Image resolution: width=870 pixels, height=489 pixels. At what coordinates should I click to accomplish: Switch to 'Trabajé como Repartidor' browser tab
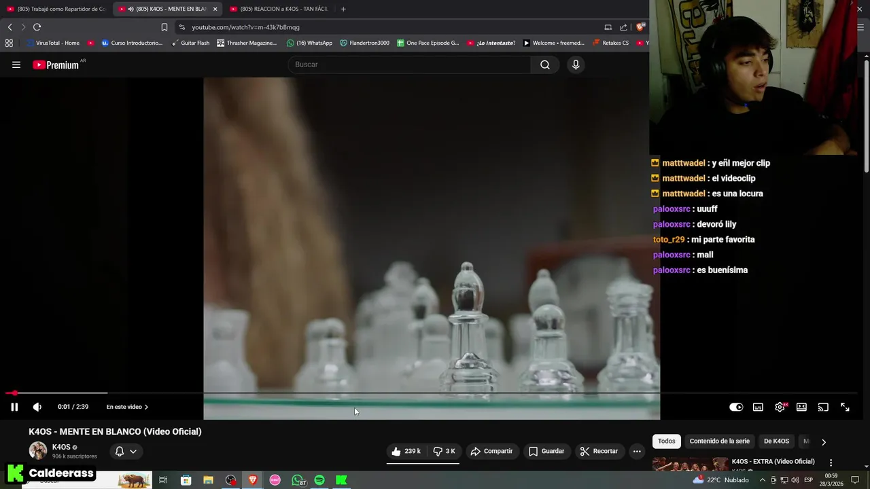pyautogui.click(x=56, y=9)
